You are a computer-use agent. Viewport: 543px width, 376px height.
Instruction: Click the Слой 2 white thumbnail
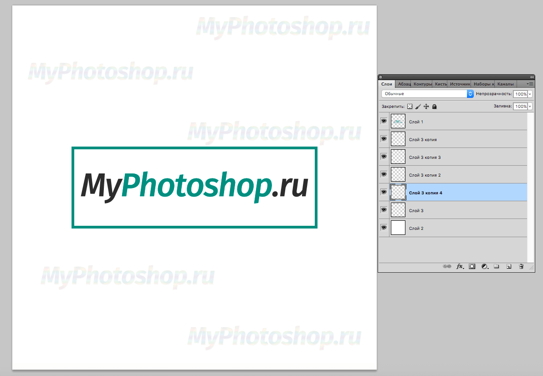point(398,228)
